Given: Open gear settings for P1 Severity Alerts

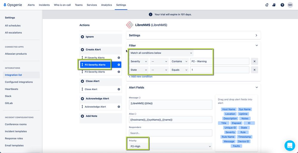Looking at the screenshot, I should [x=119, y=58].
